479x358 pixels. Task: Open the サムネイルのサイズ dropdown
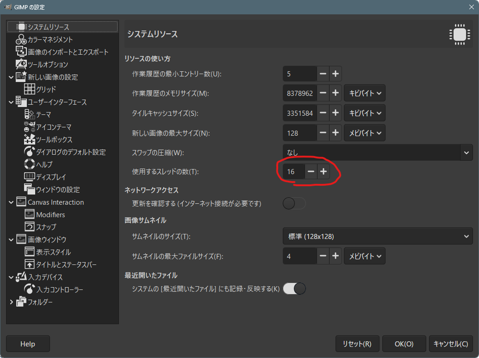378,237
